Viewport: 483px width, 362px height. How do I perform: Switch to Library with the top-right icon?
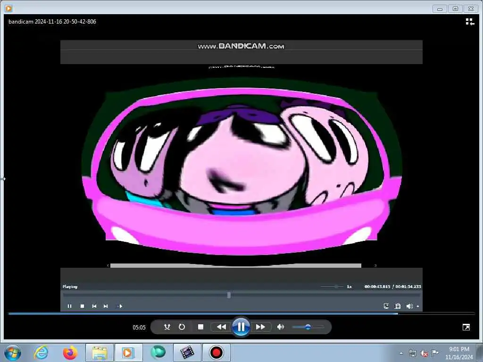tap(470, 22)
